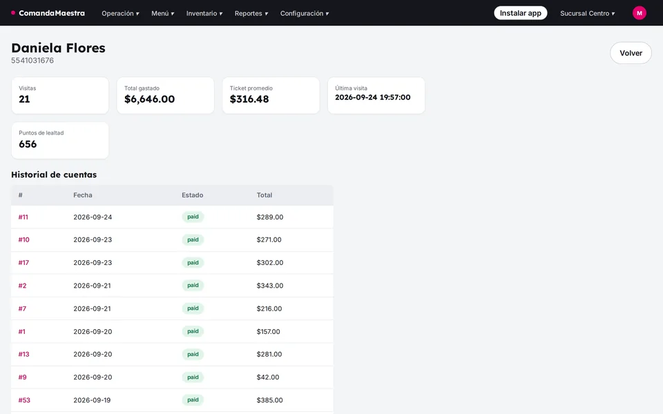663x414 pixels.
Task: Select the Puntos de lealtad 656 card
Action: (60, 141)
